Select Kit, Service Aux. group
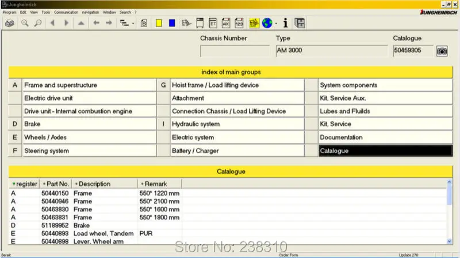The image size is (460, 258). 385,98
